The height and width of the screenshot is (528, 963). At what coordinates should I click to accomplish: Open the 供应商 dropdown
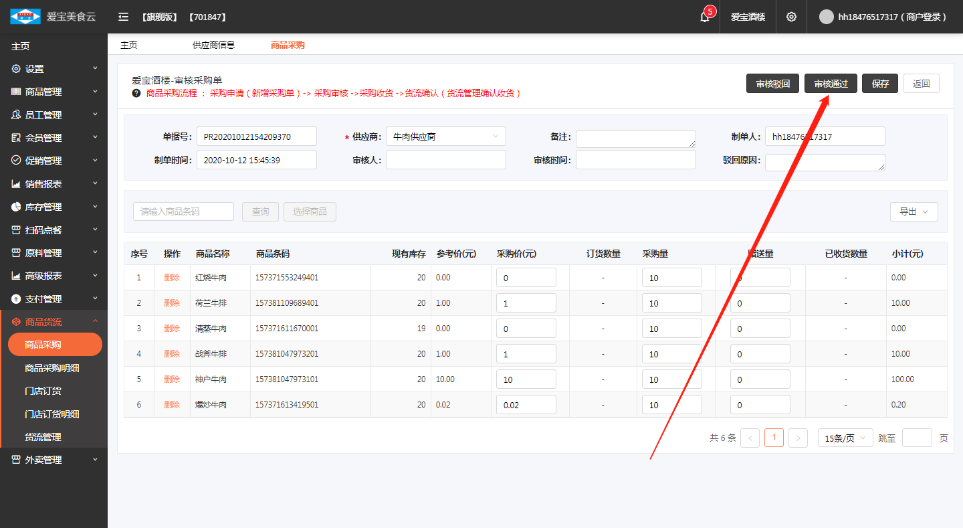coord(445,137)
